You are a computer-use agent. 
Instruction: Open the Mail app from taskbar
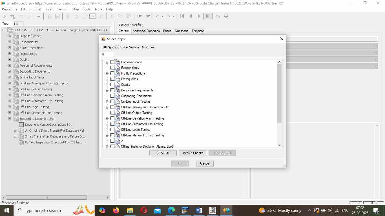click(x=158, y=210)
